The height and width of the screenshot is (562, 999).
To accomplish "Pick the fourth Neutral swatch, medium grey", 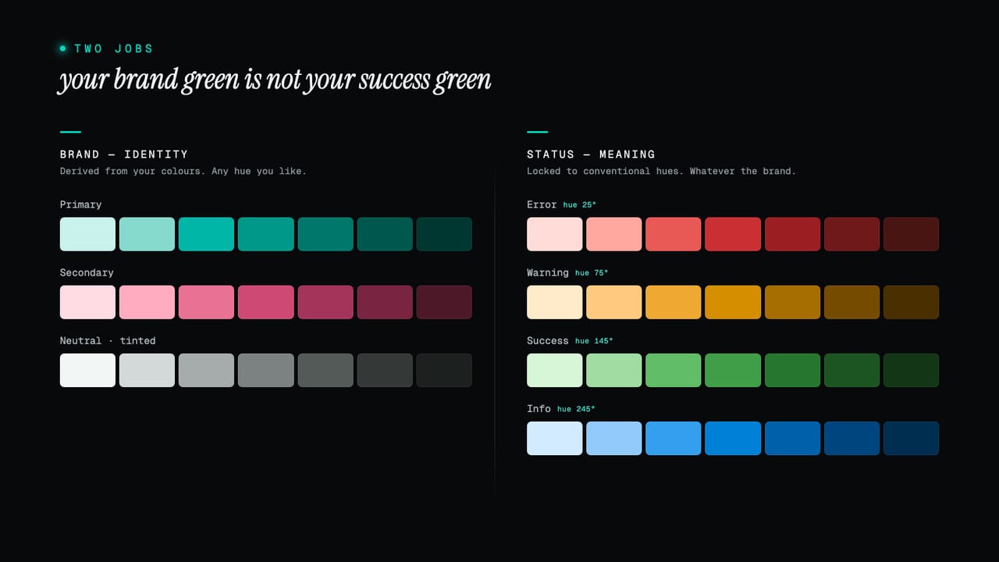I will tap(266, 370).
